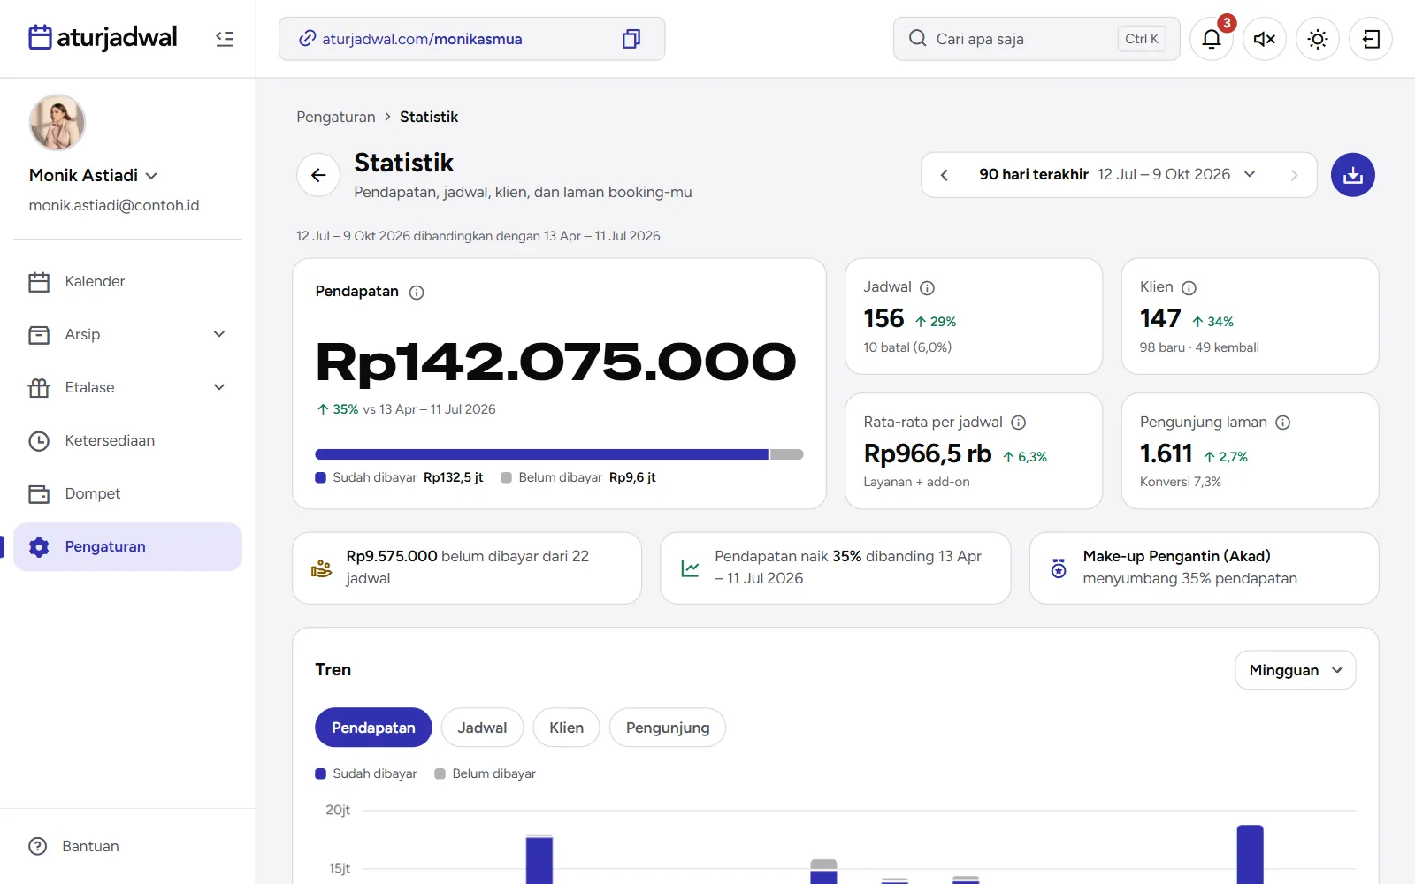Show info about Pendapatan
Image resolution: width=1415 pixels, height=884 pixels.
(417, 293)
